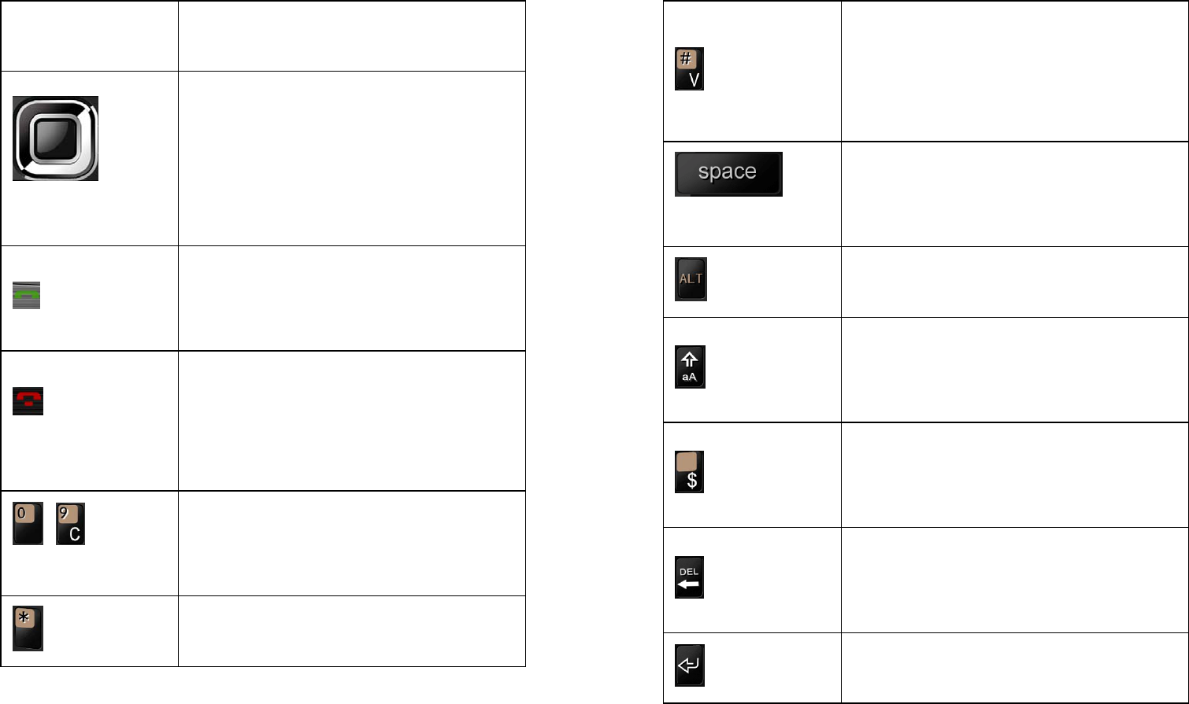Click the enter return key icon

(689, 665)
